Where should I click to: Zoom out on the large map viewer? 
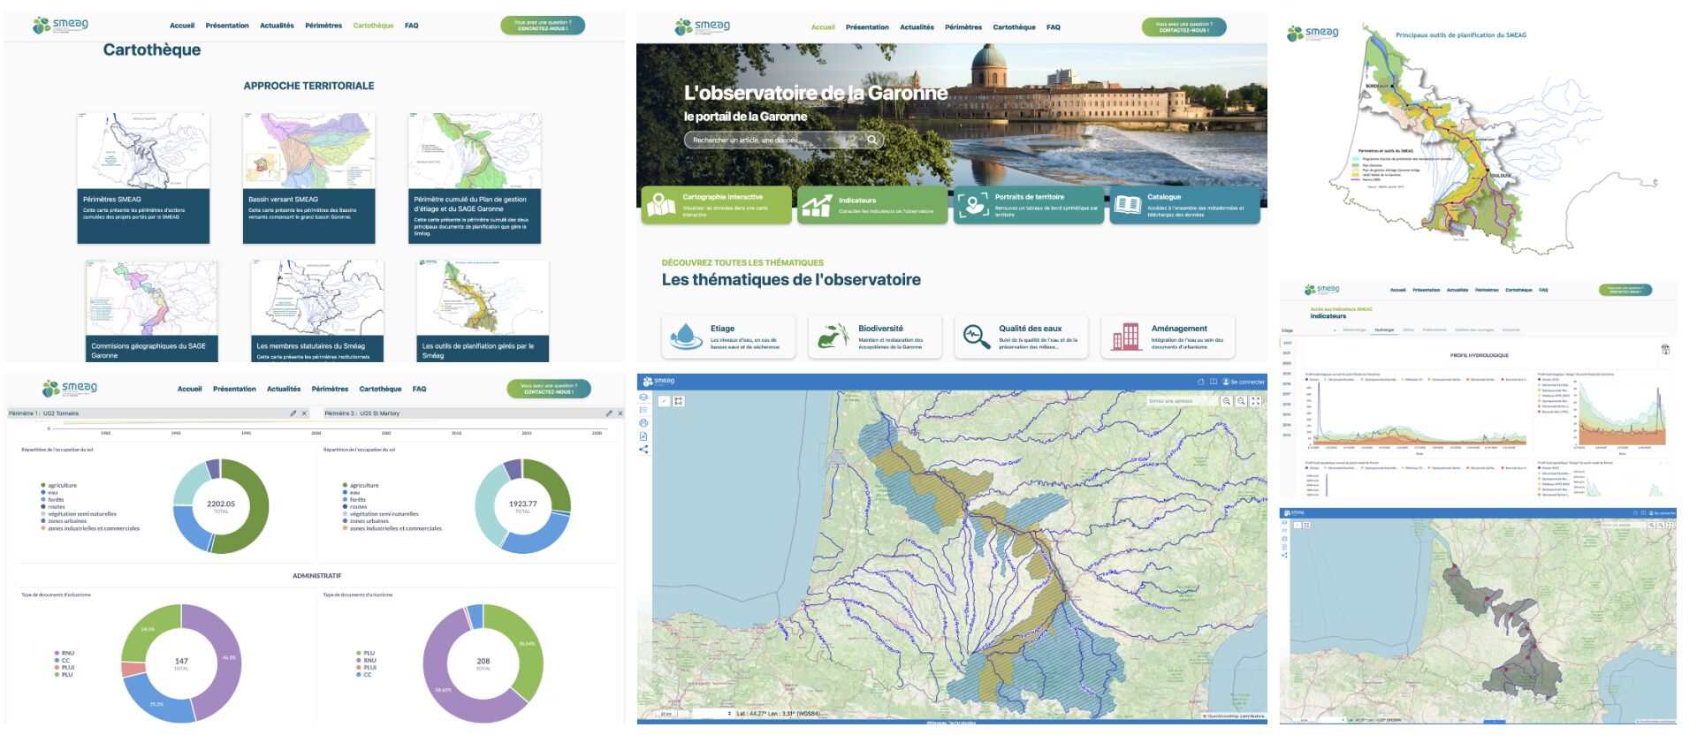(x=1241, y=401)
